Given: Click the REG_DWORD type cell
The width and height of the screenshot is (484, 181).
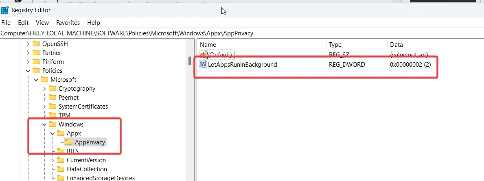Looking at the screenshot, I should coord(347,65).
